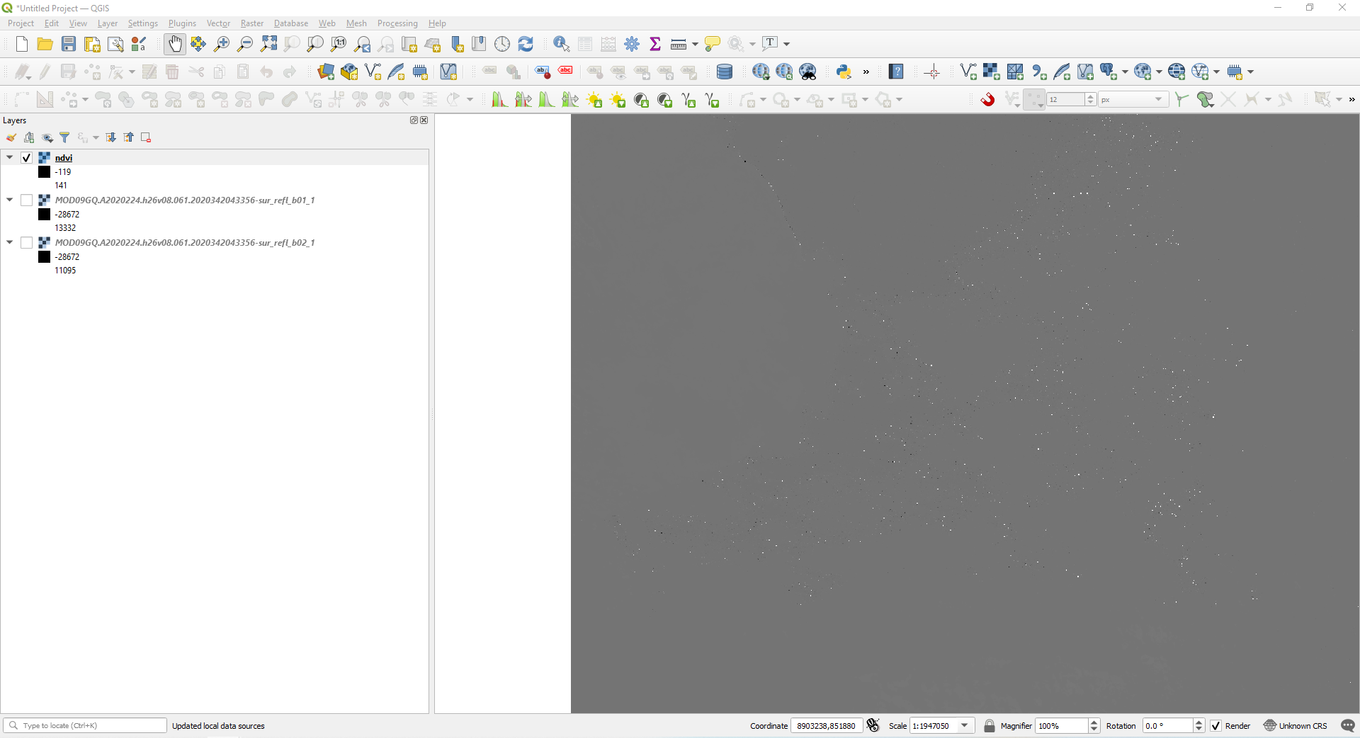Click the black gradient swatch under ndvi

[x=43, y=172]
